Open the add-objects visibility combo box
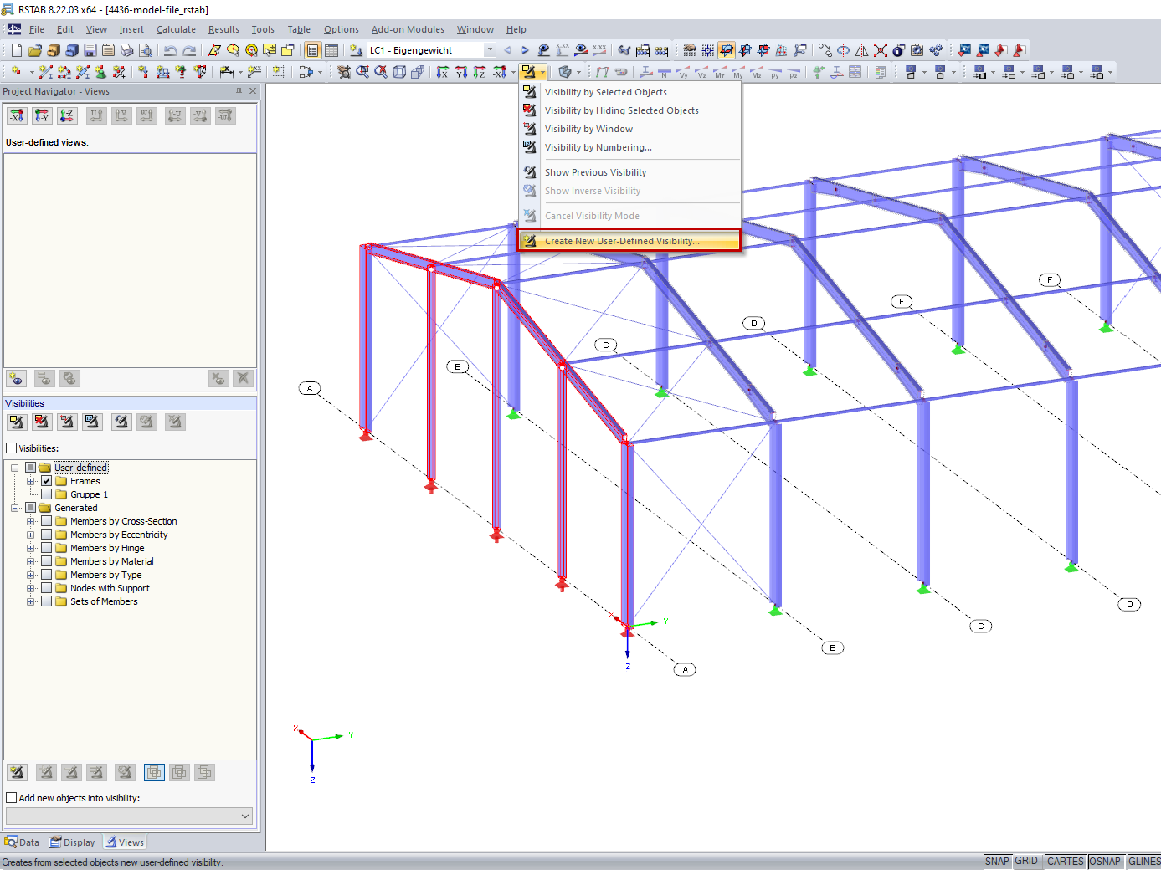1161x870 pixels. tap(130, 816)
